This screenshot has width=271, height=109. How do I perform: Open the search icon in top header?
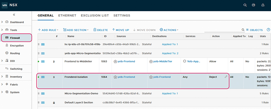[245, 5]
